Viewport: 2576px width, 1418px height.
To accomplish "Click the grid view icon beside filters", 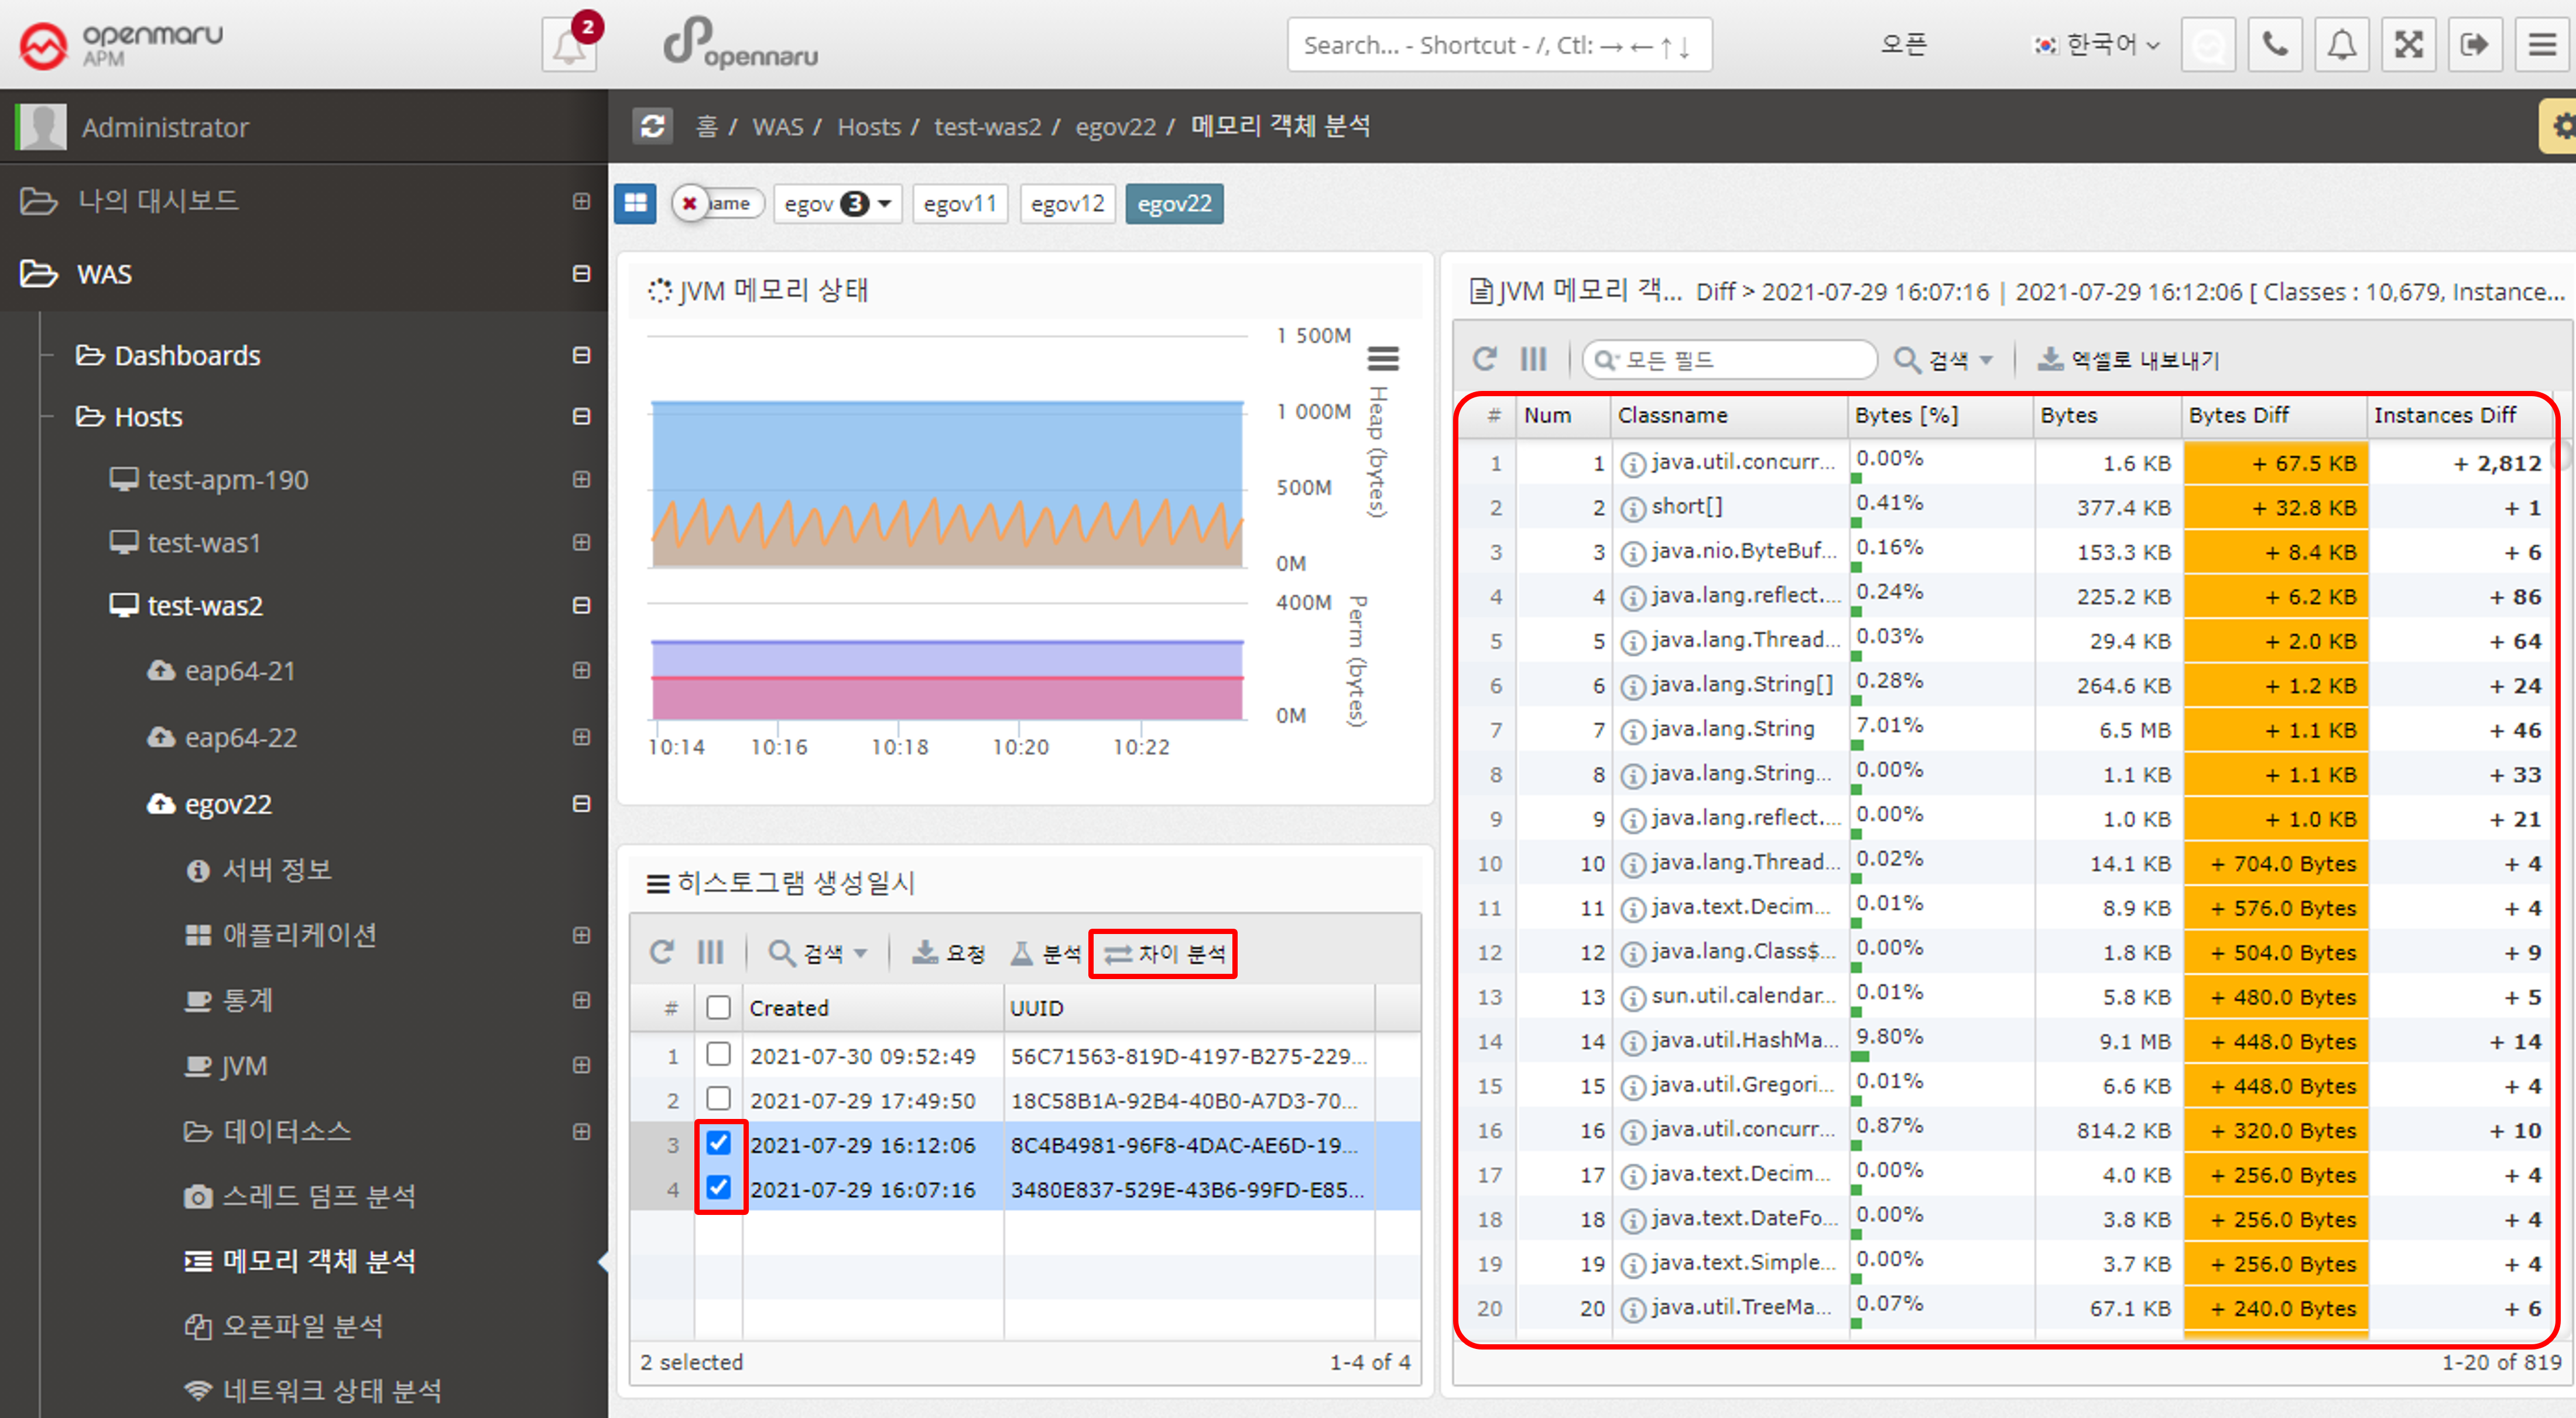I will 635,204.
